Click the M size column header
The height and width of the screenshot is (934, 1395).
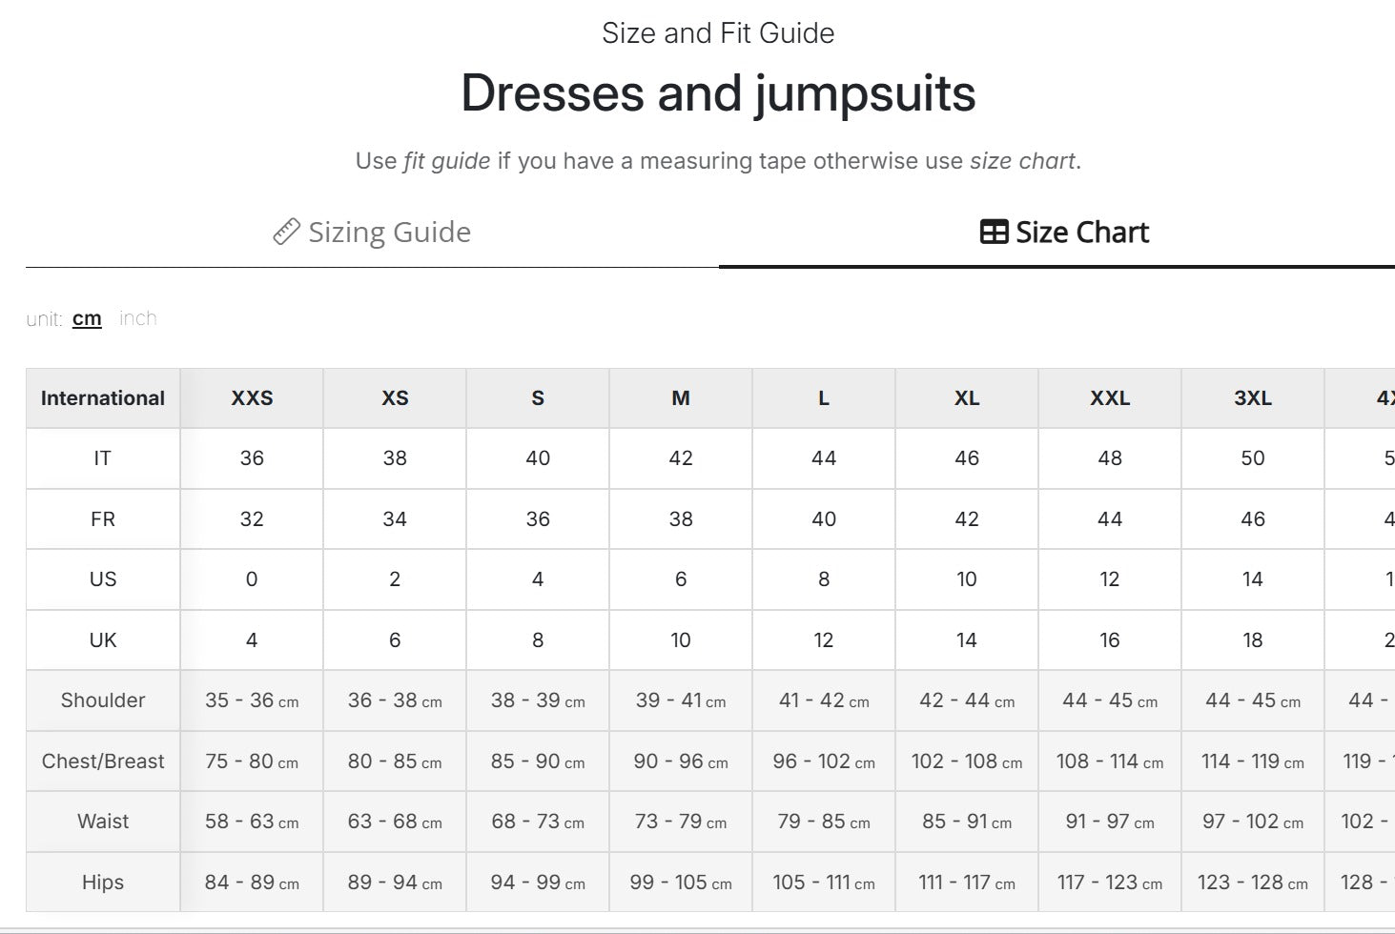[x=681, y=398]
